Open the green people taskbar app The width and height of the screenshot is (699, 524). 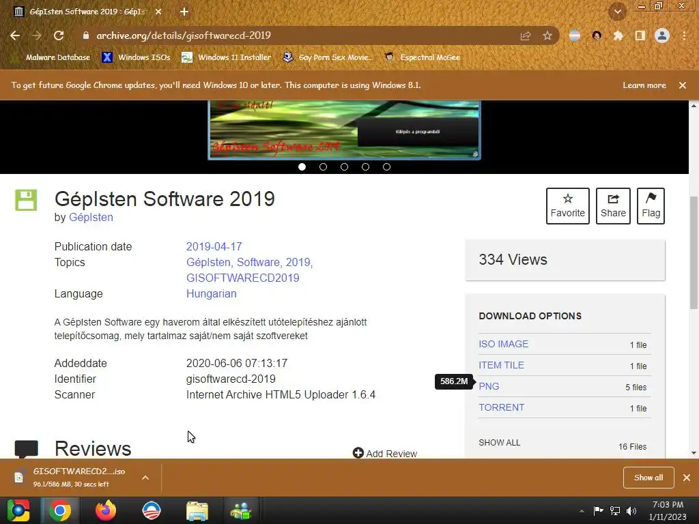click(x=241, y=510)
